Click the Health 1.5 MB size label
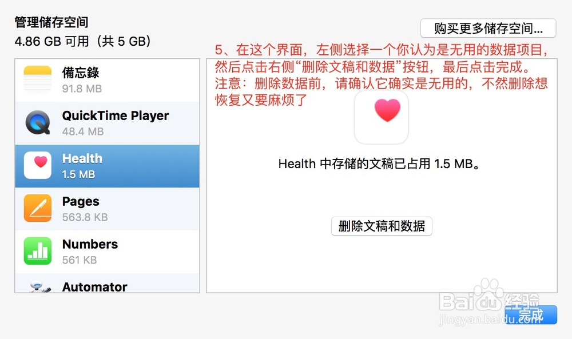Screen dimensions: 572x339 tap(78, 174)
